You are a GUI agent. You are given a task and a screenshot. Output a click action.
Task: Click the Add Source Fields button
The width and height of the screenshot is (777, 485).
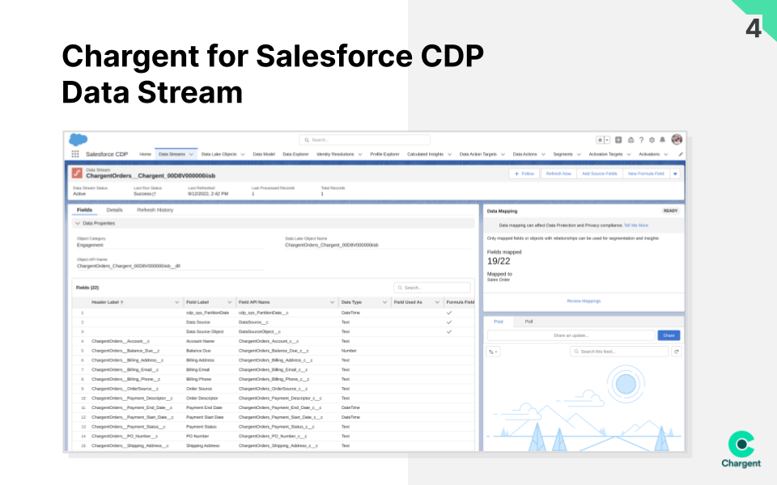[599, 174]
